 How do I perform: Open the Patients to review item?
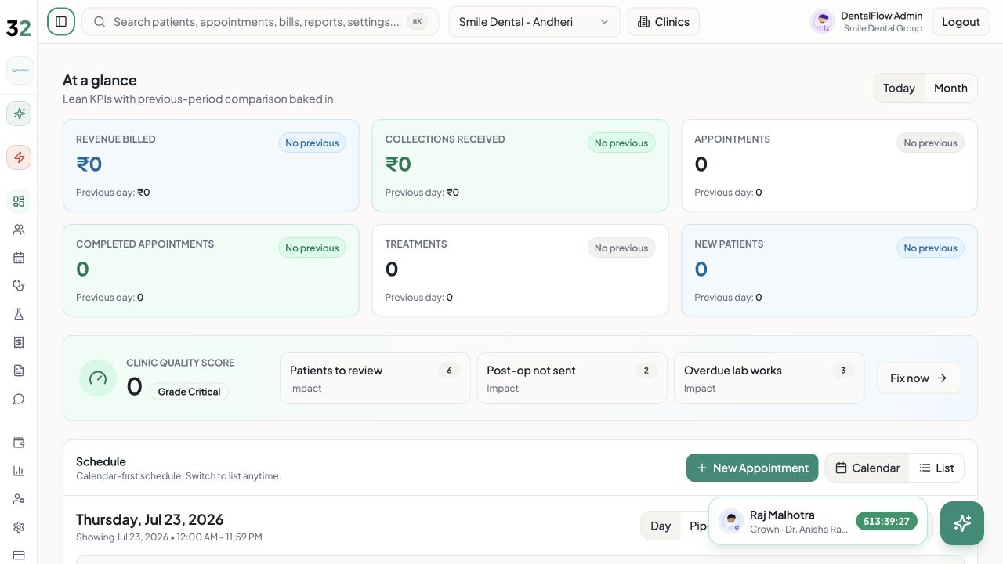click(x=375, y=378)
